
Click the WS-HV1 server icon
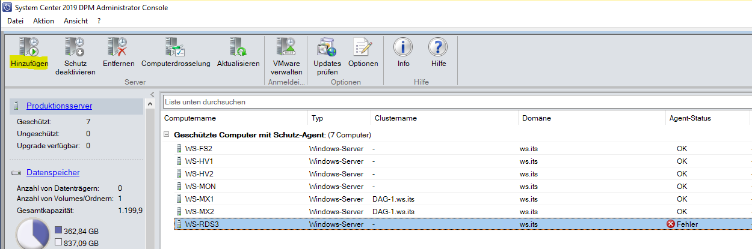pyautogui.click(x=179, y=161)
